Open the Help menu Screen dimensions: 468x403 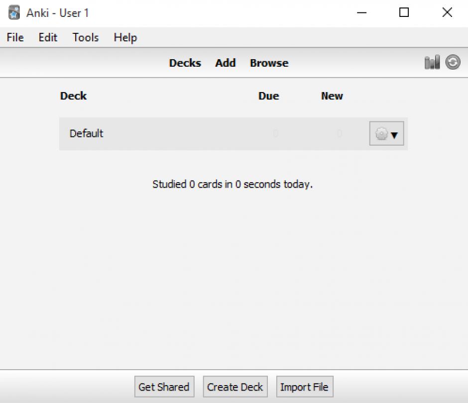point(125,38)
